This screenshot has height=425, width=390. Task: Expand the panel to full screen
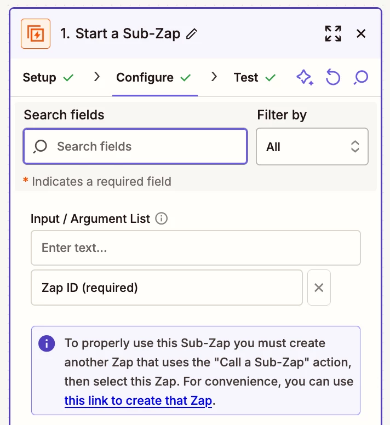(x=333, y=33)
